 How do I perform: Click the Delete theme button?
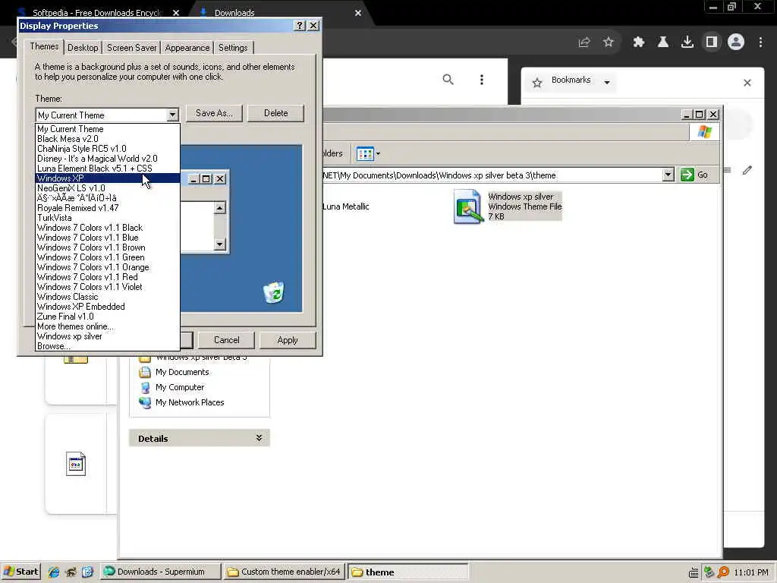click(x=275, y=113)
